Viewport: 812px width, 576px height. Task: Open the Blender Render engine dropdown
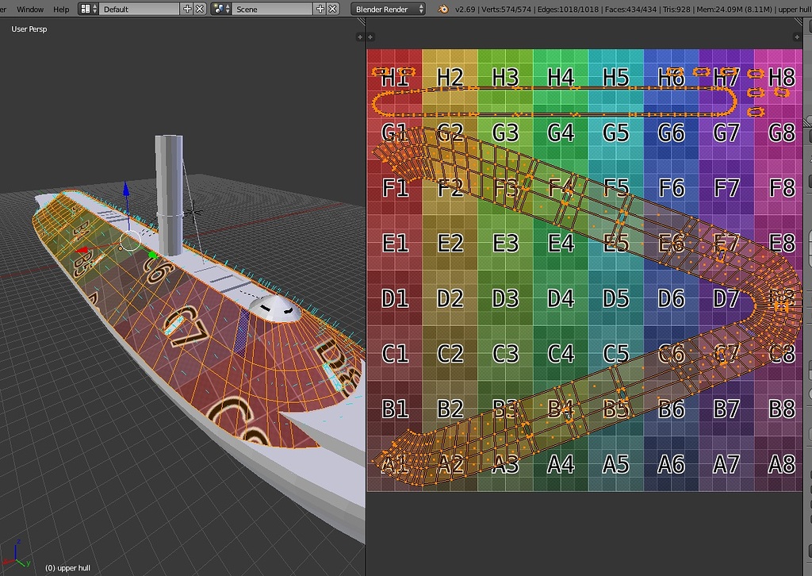tap(389, 9)
